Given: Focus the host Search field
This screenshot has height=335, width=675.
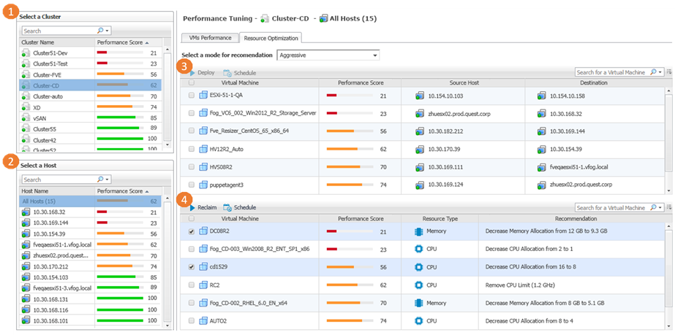Looking at the screenshot, I should 59,180.
